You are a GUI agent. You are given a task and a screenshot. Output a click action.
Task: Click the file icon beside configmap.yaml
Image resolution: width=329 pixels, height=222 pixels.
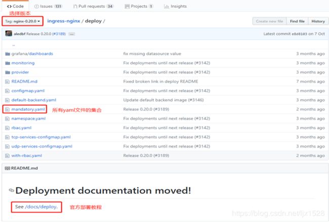point(8,91)
